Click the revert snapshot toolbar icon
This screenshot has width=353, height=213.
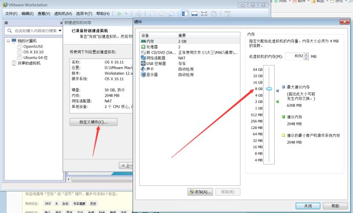162,14
